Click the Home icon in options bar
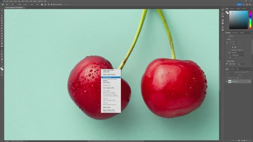 pyautogui.click(x=3, y=4)
